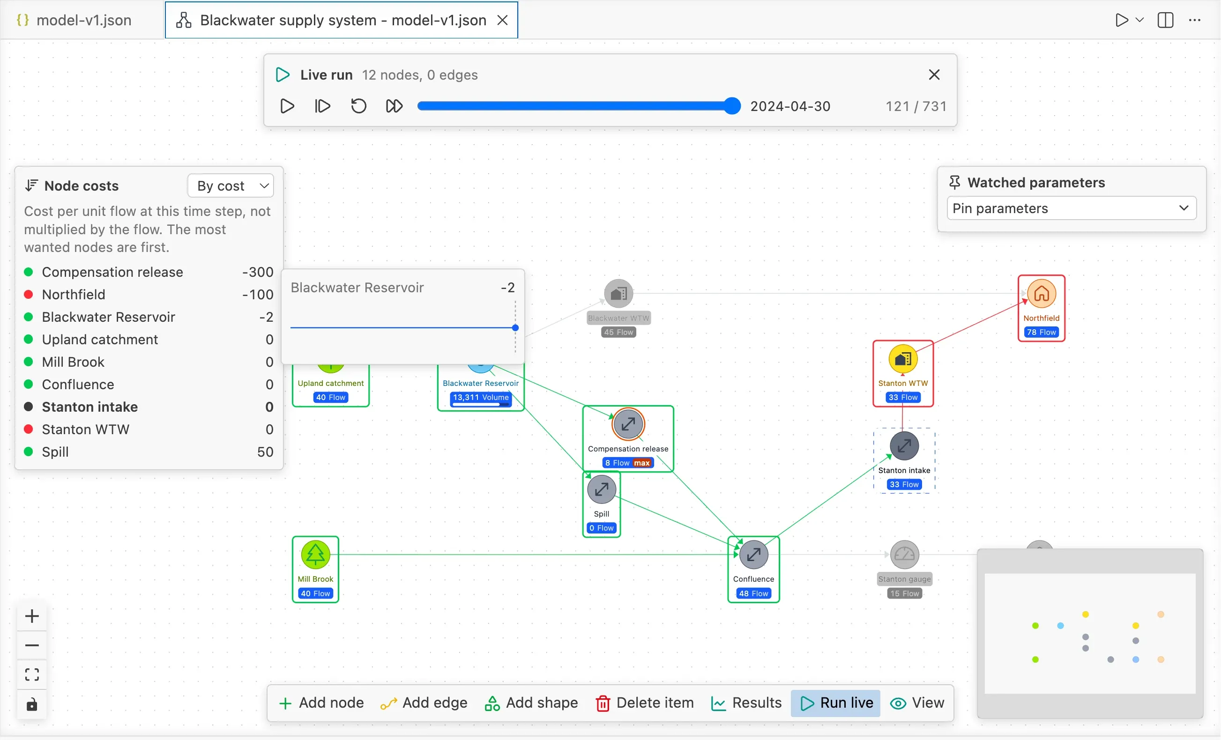The image size is (1221, 740).
Task: Split the editor layout
Action: 1166,20
